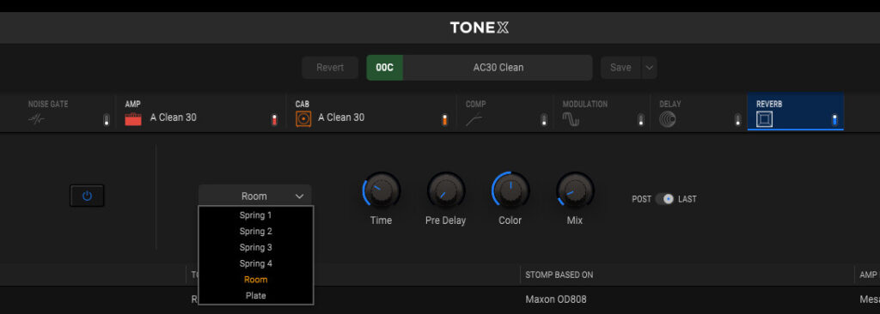Toggle the Reverb section switch

[x=834, y=120]
